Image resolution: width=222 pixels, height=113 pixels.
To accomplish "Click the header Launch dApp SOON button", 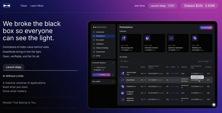I will [163, 6].
